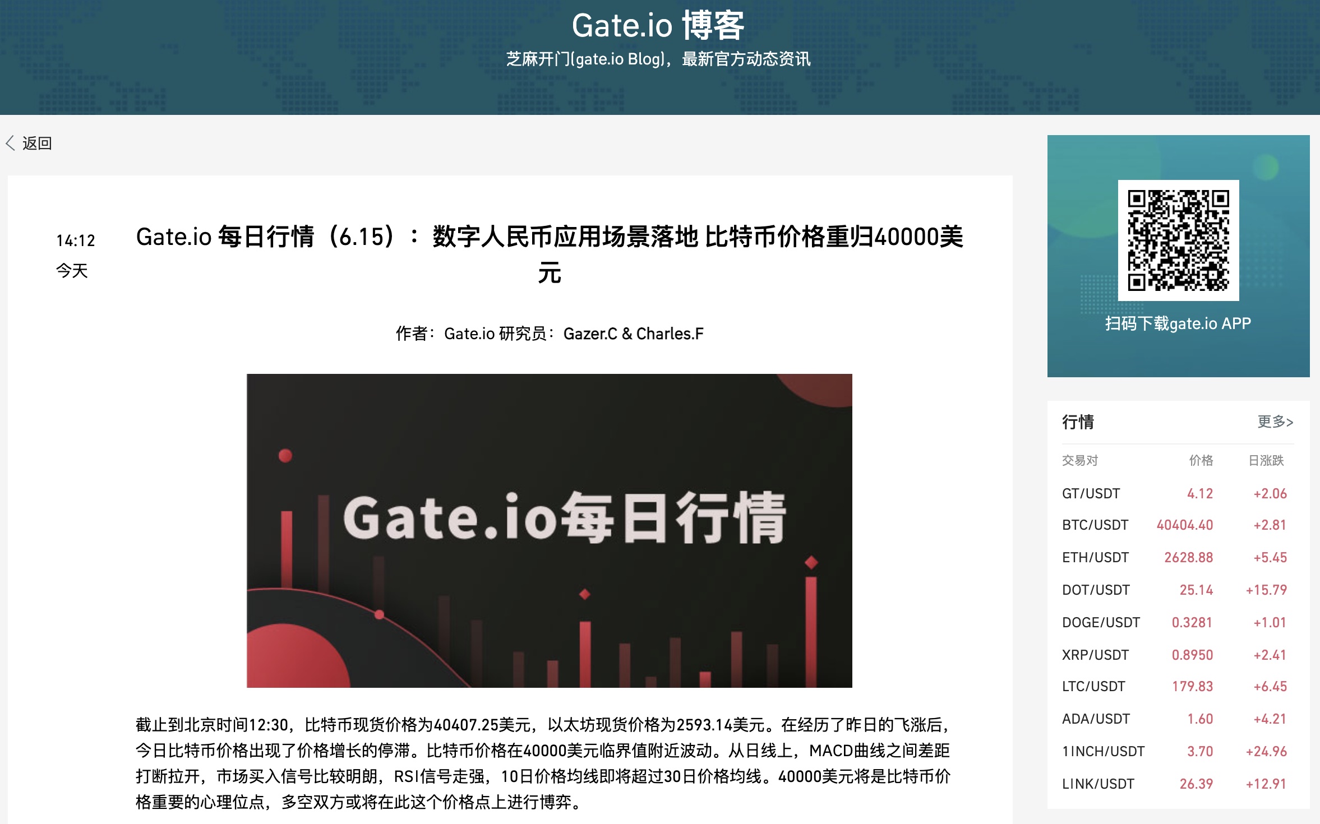
Task: Click the 行情 panel heading
Action: tap(1078, 422)
